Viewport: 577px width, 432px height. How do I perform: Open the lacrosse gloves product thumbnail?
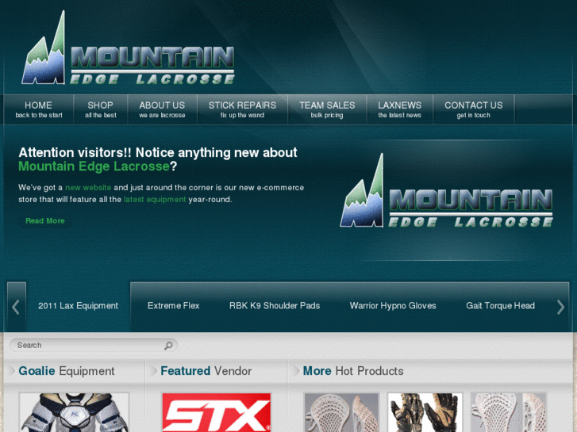(x=425, y=412)
